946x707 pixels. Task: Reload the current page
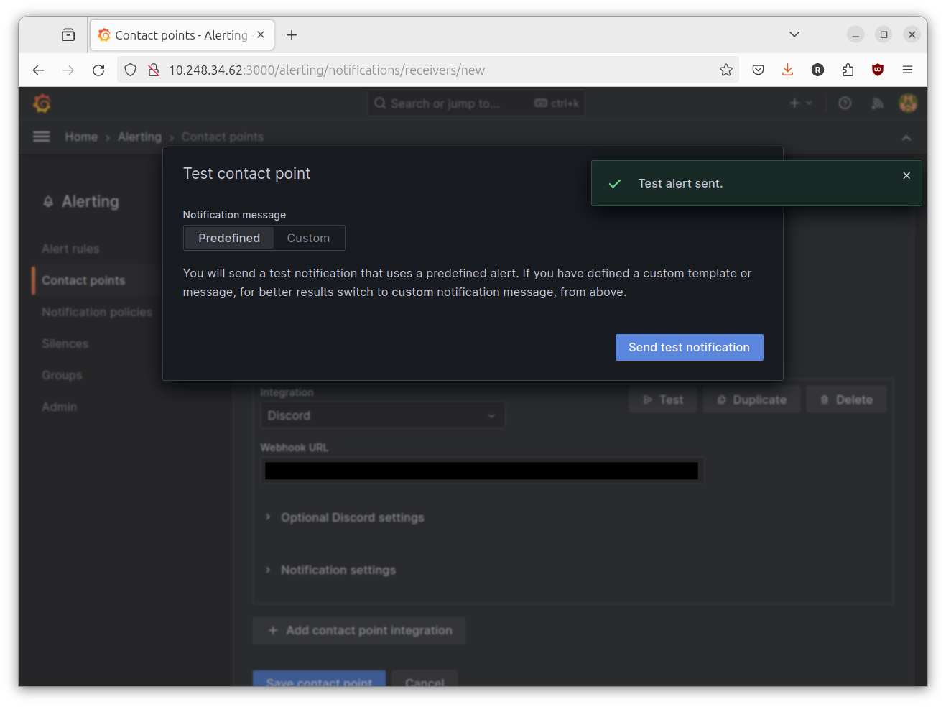tap(98, 70)
